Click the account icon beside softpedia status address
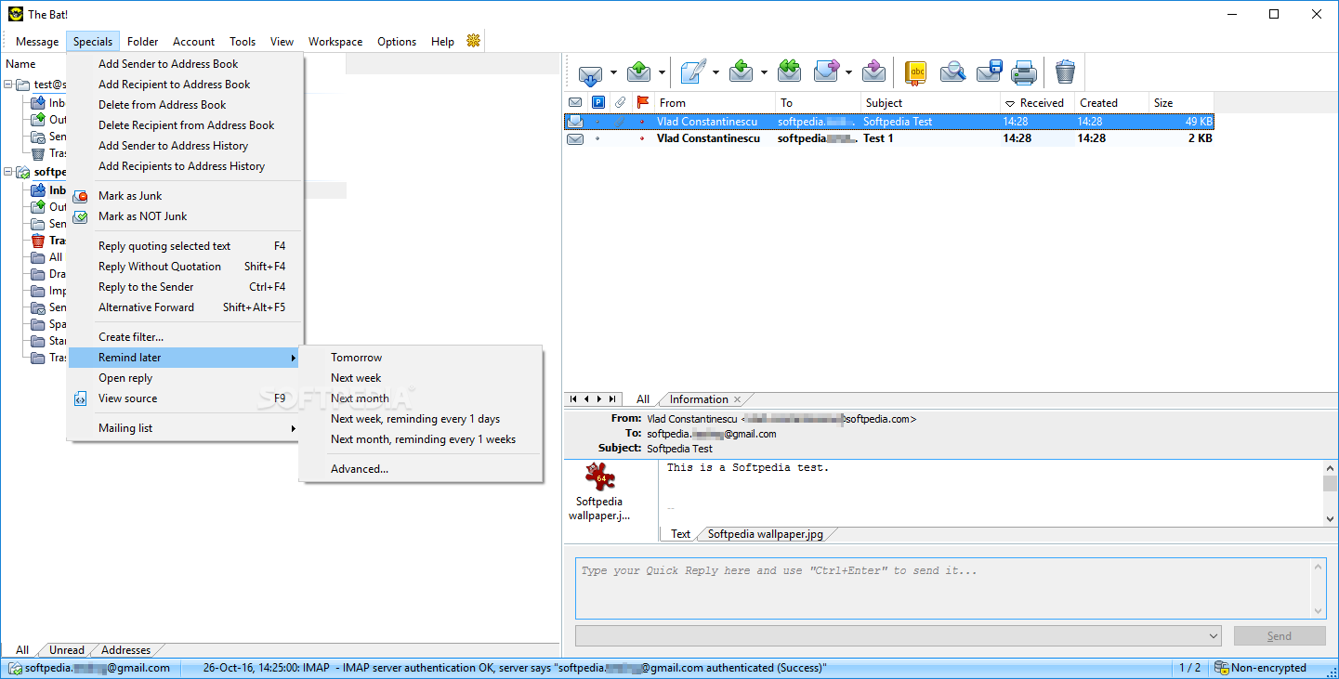Screen dimensions: 1339x679 pos(15,668)
